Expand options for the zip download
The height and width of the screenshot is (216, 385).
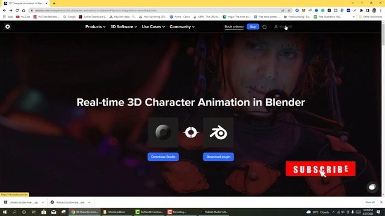tap(43, 202)
